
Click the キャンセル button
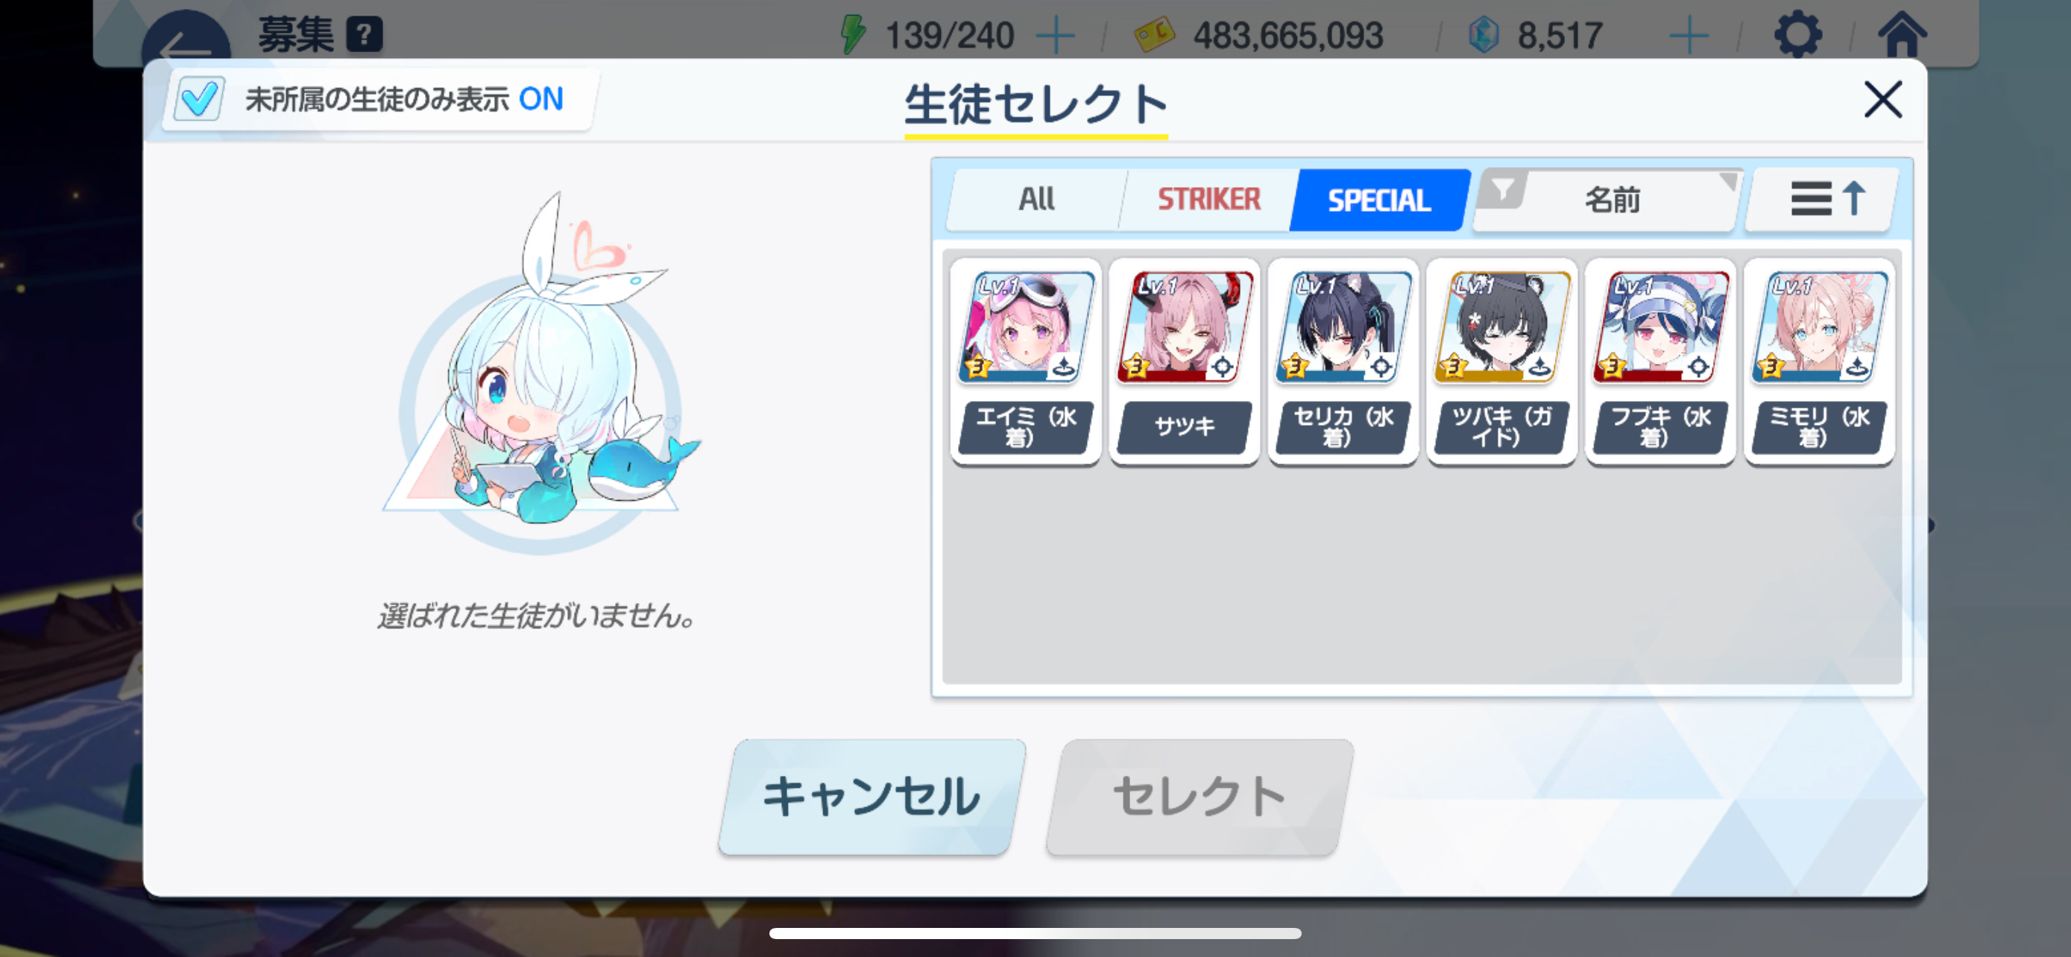pos(871,796)
